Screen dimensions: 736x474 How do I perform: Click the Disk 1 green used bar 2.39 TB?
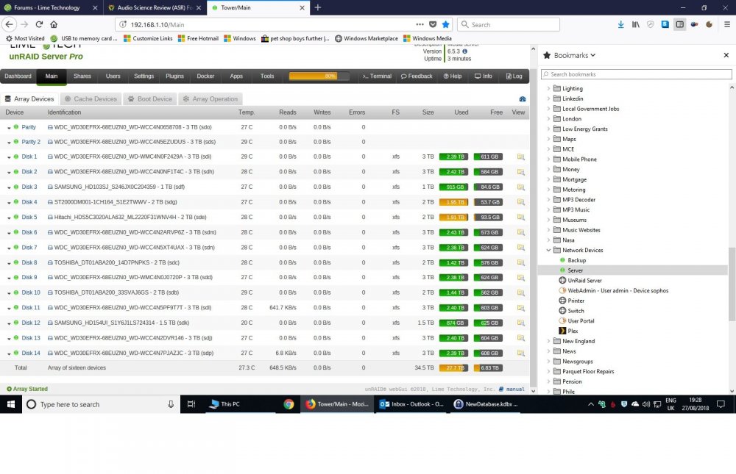tap(453, 157)
